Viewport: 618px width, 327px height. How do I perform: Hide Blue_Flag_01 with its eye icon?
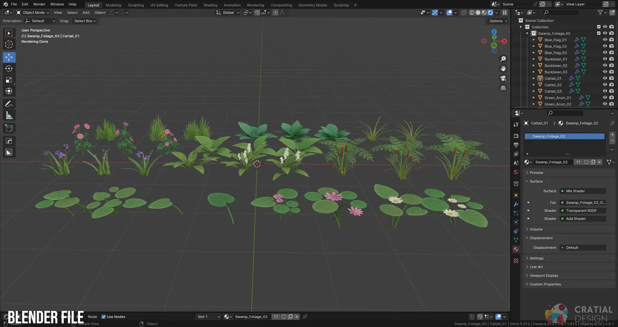tap(605, 40)
